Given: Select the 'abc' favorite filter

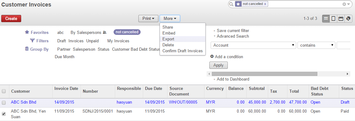Looking at the screenshot, I should 60,32.
